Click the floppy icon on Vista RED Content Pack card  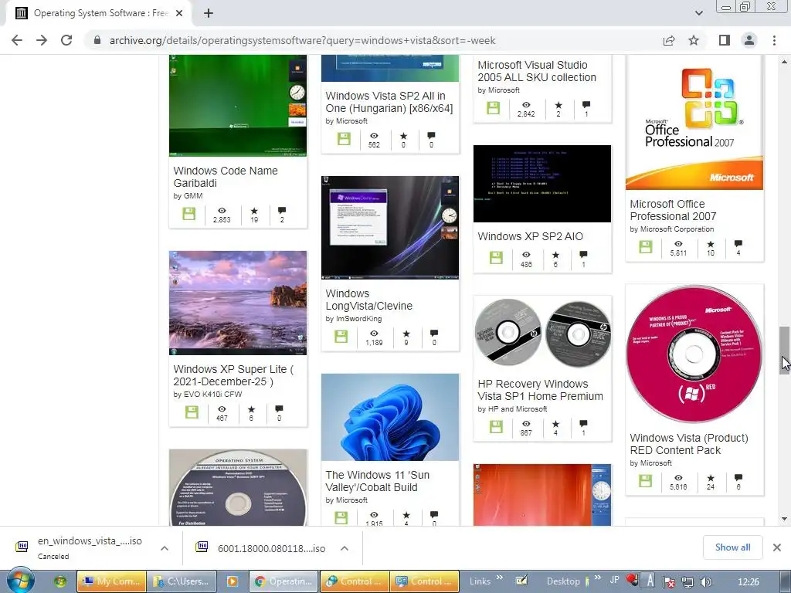click(646, 480)
